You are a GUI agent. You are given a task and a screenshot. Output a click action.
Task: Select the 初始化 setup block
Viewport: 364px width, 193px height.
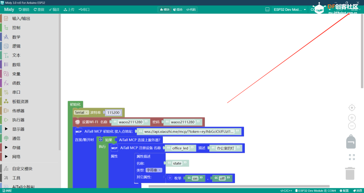(75, 105)
